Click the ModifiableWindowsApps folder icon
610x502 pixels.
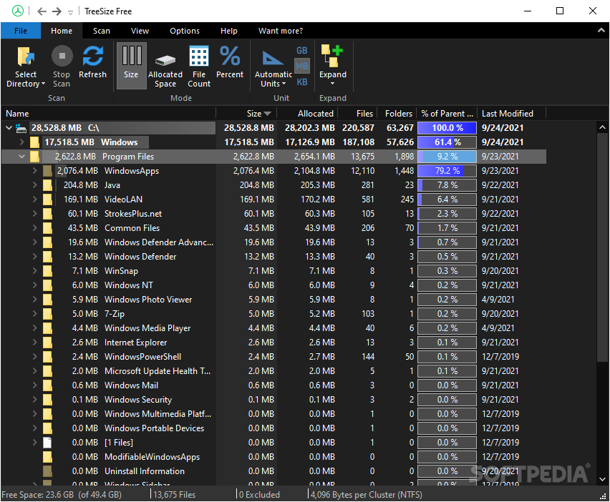point(47,457)
